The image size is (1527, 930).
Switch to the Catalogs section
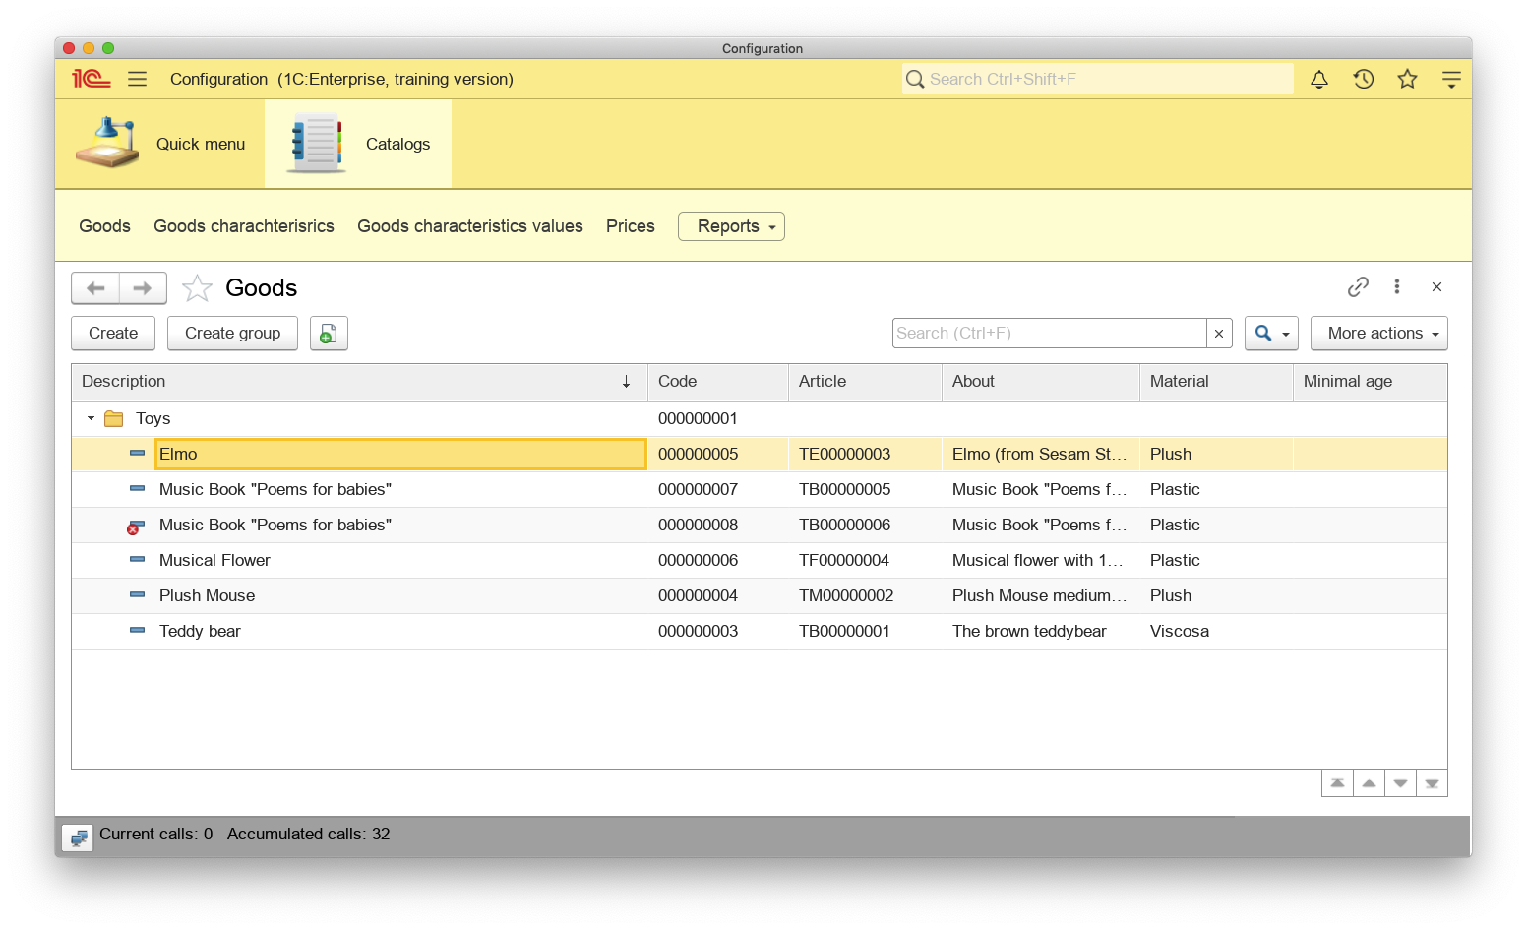pos(358,144)
